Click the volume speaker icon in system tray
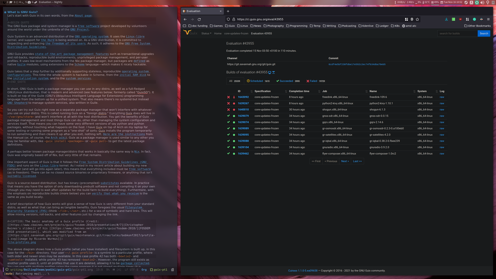 click(x=482, y=2)
